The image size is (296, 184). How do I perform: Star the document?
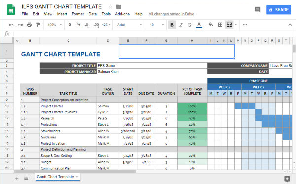tap(110, 7)
